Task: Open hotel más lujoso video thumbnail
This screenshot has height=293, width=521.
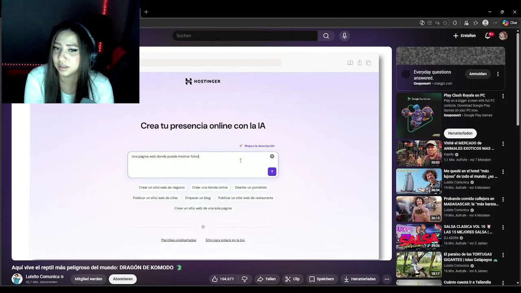Action: [x=419, y=181]
